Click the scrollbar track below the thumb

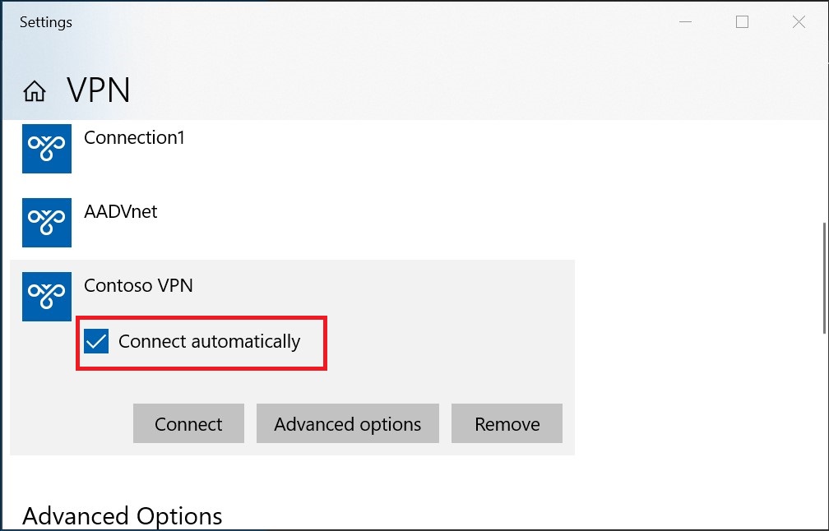[x=824, y=427]
